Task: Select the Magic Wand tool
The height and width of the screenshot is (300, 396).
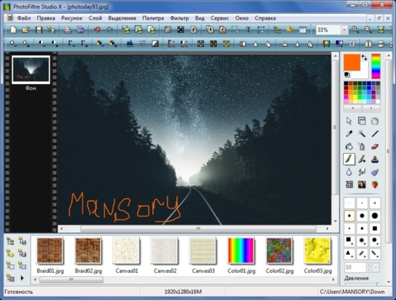Action: click(361, 134)
